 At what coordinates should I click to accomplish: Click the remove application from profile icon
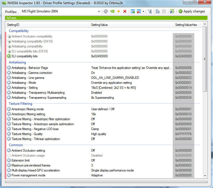click(x=139, y=11)
